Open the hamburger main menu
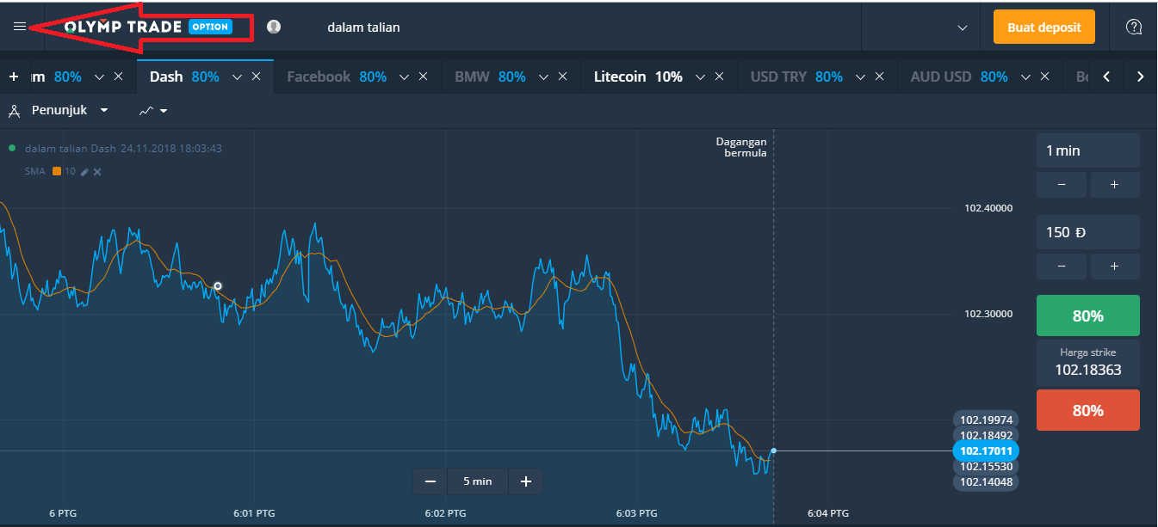 [x=20, y=27]
